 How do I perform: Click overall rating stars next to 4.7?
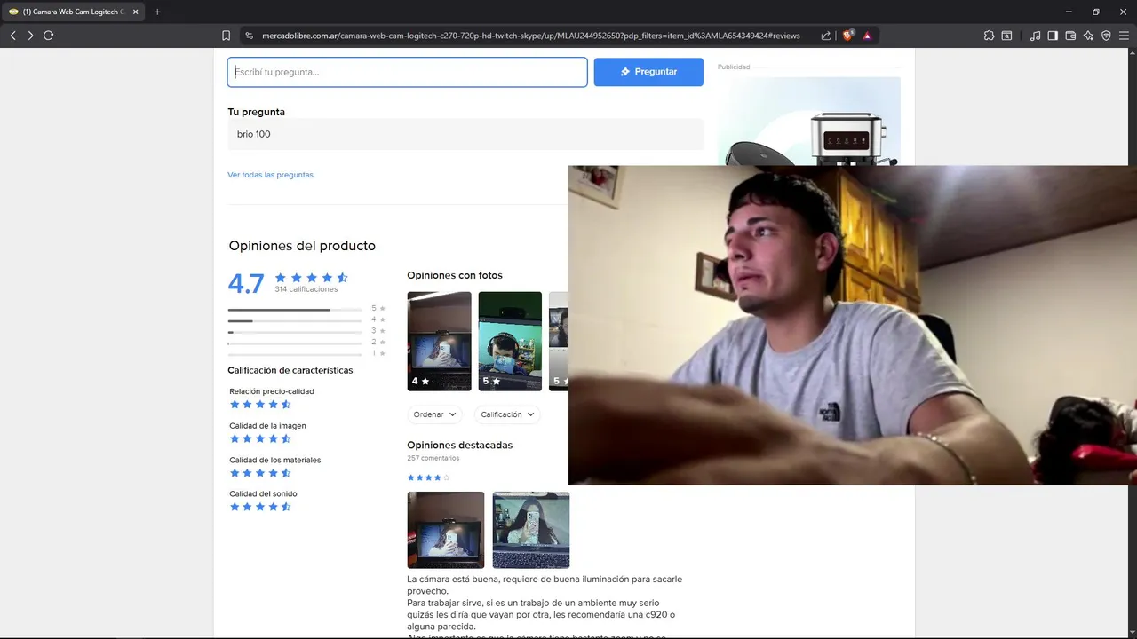point(311,278)
